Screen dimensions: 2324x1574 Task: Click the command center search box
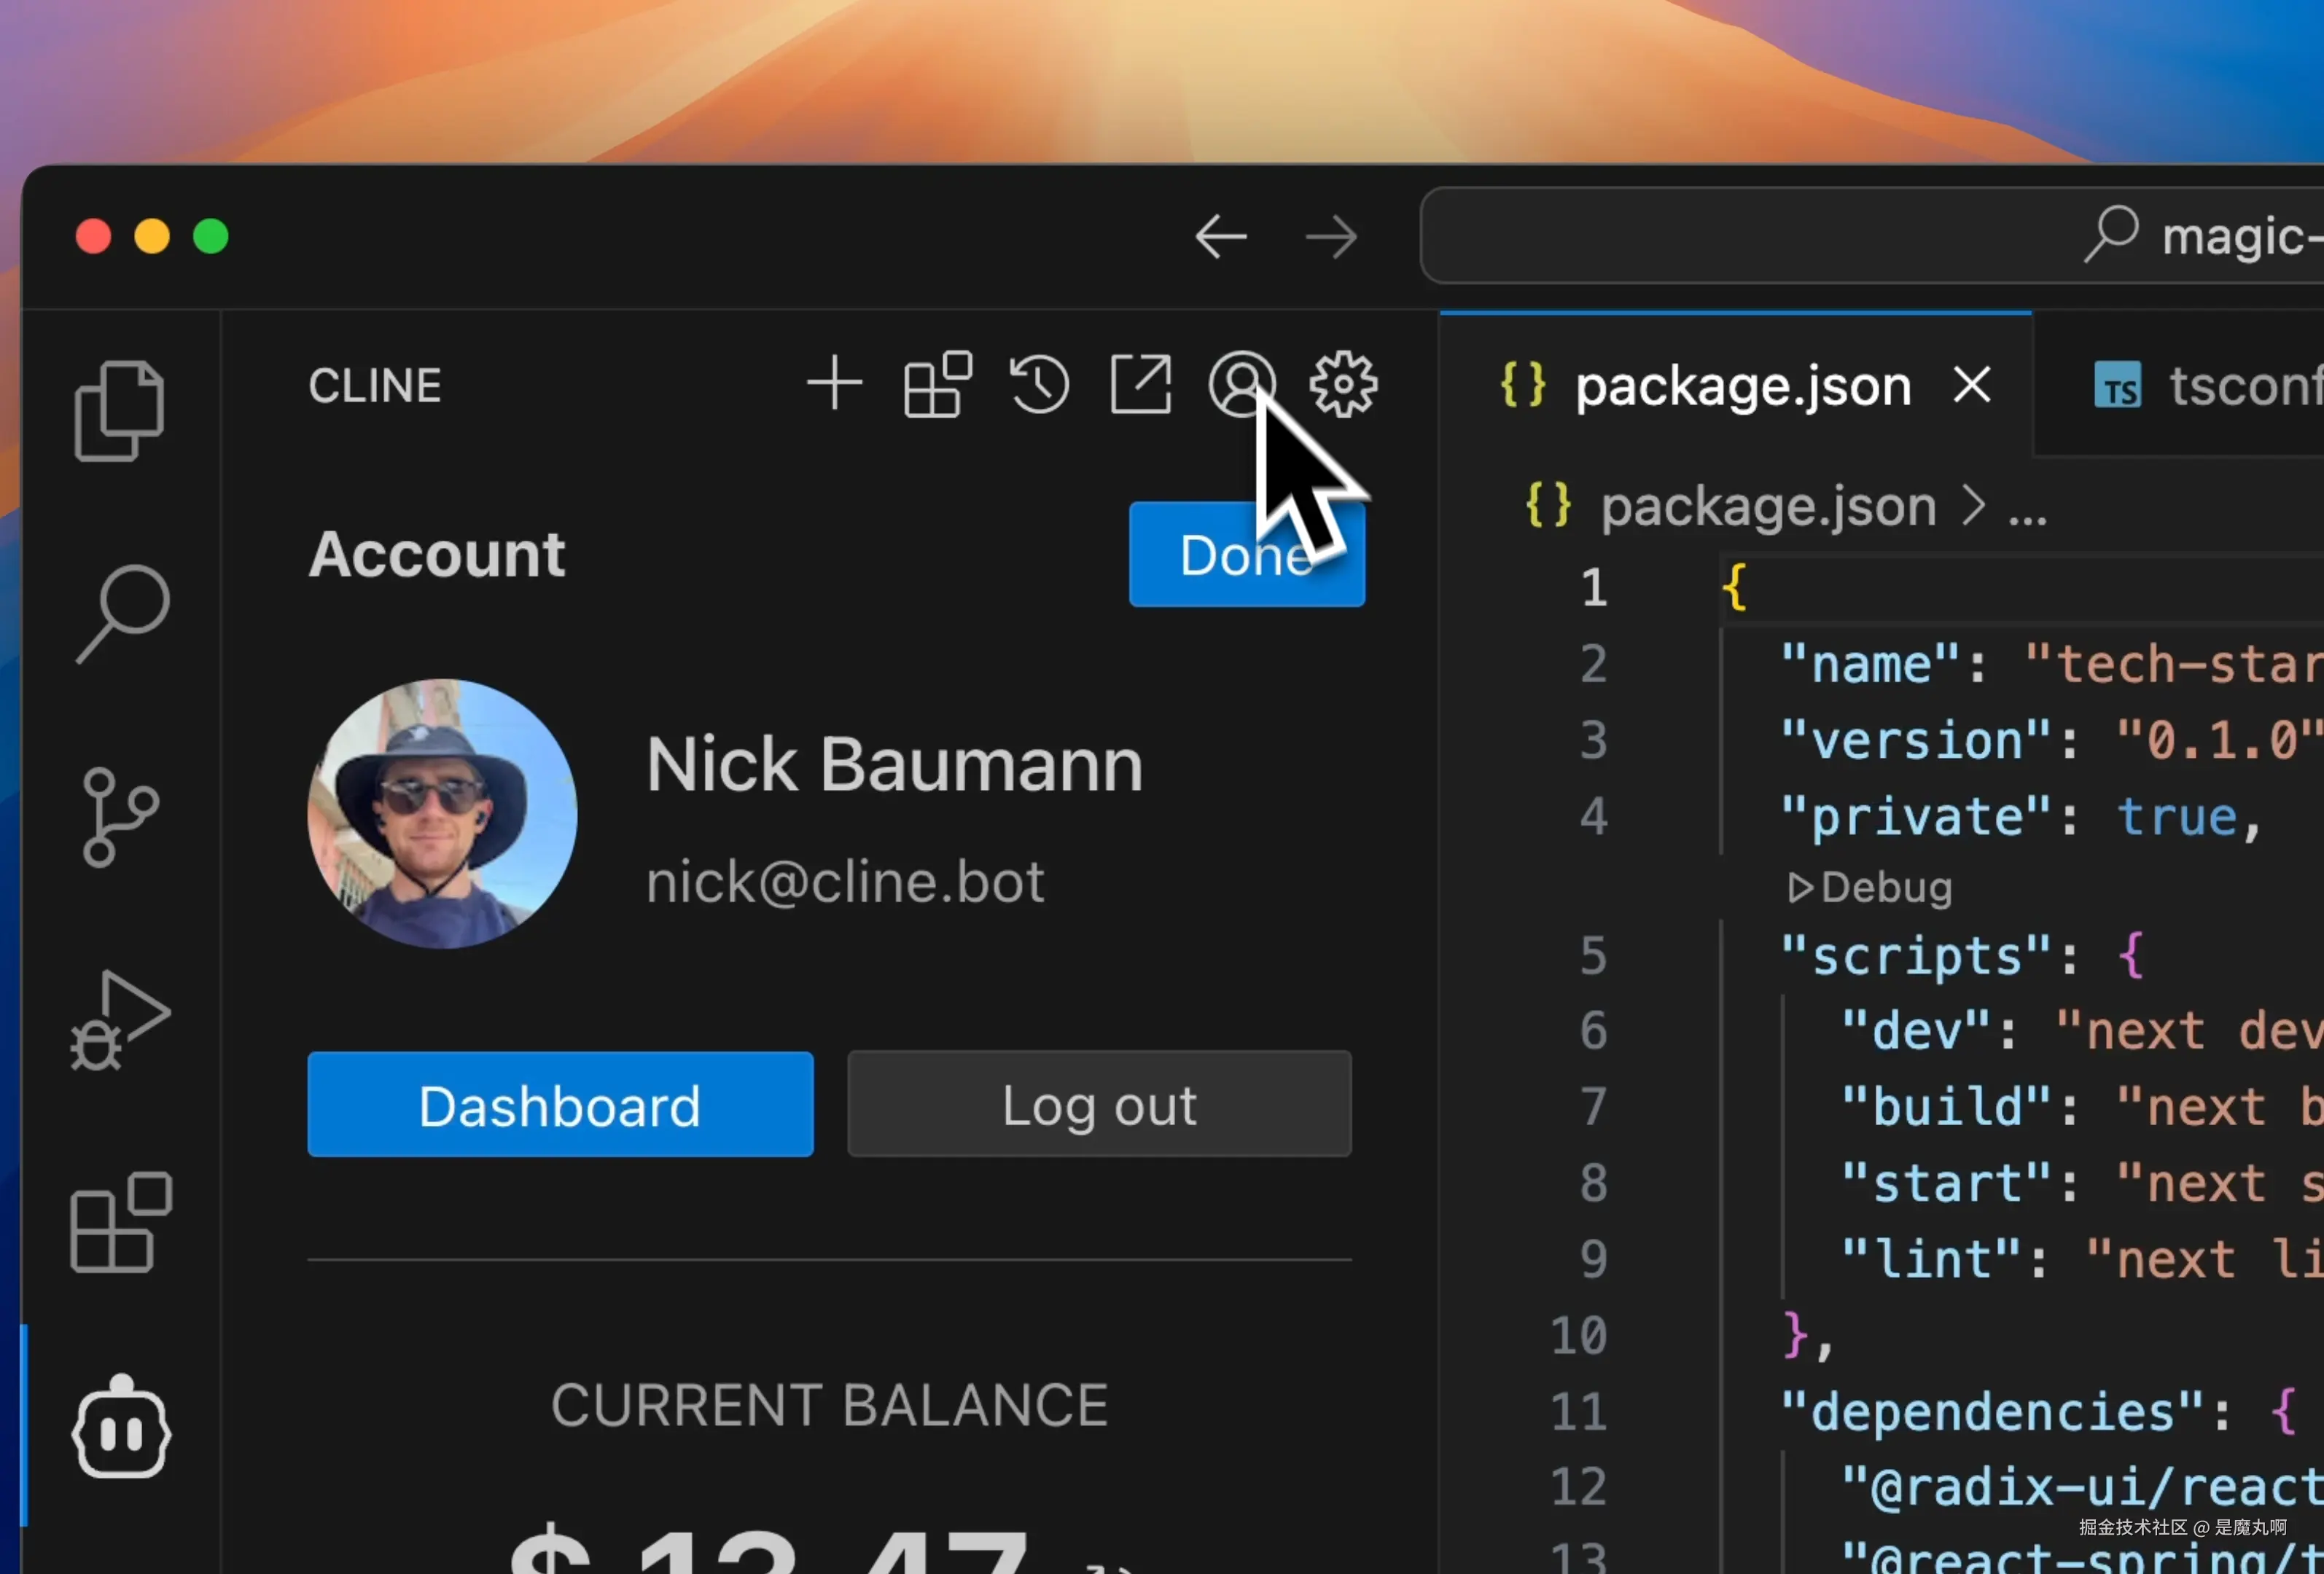point(1872,236)
